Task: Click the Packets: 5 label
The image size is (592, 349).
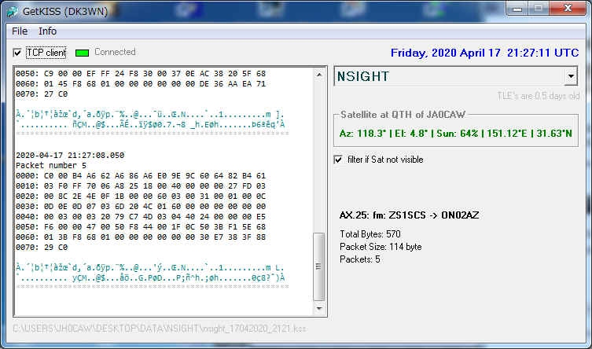Action: 360,259
